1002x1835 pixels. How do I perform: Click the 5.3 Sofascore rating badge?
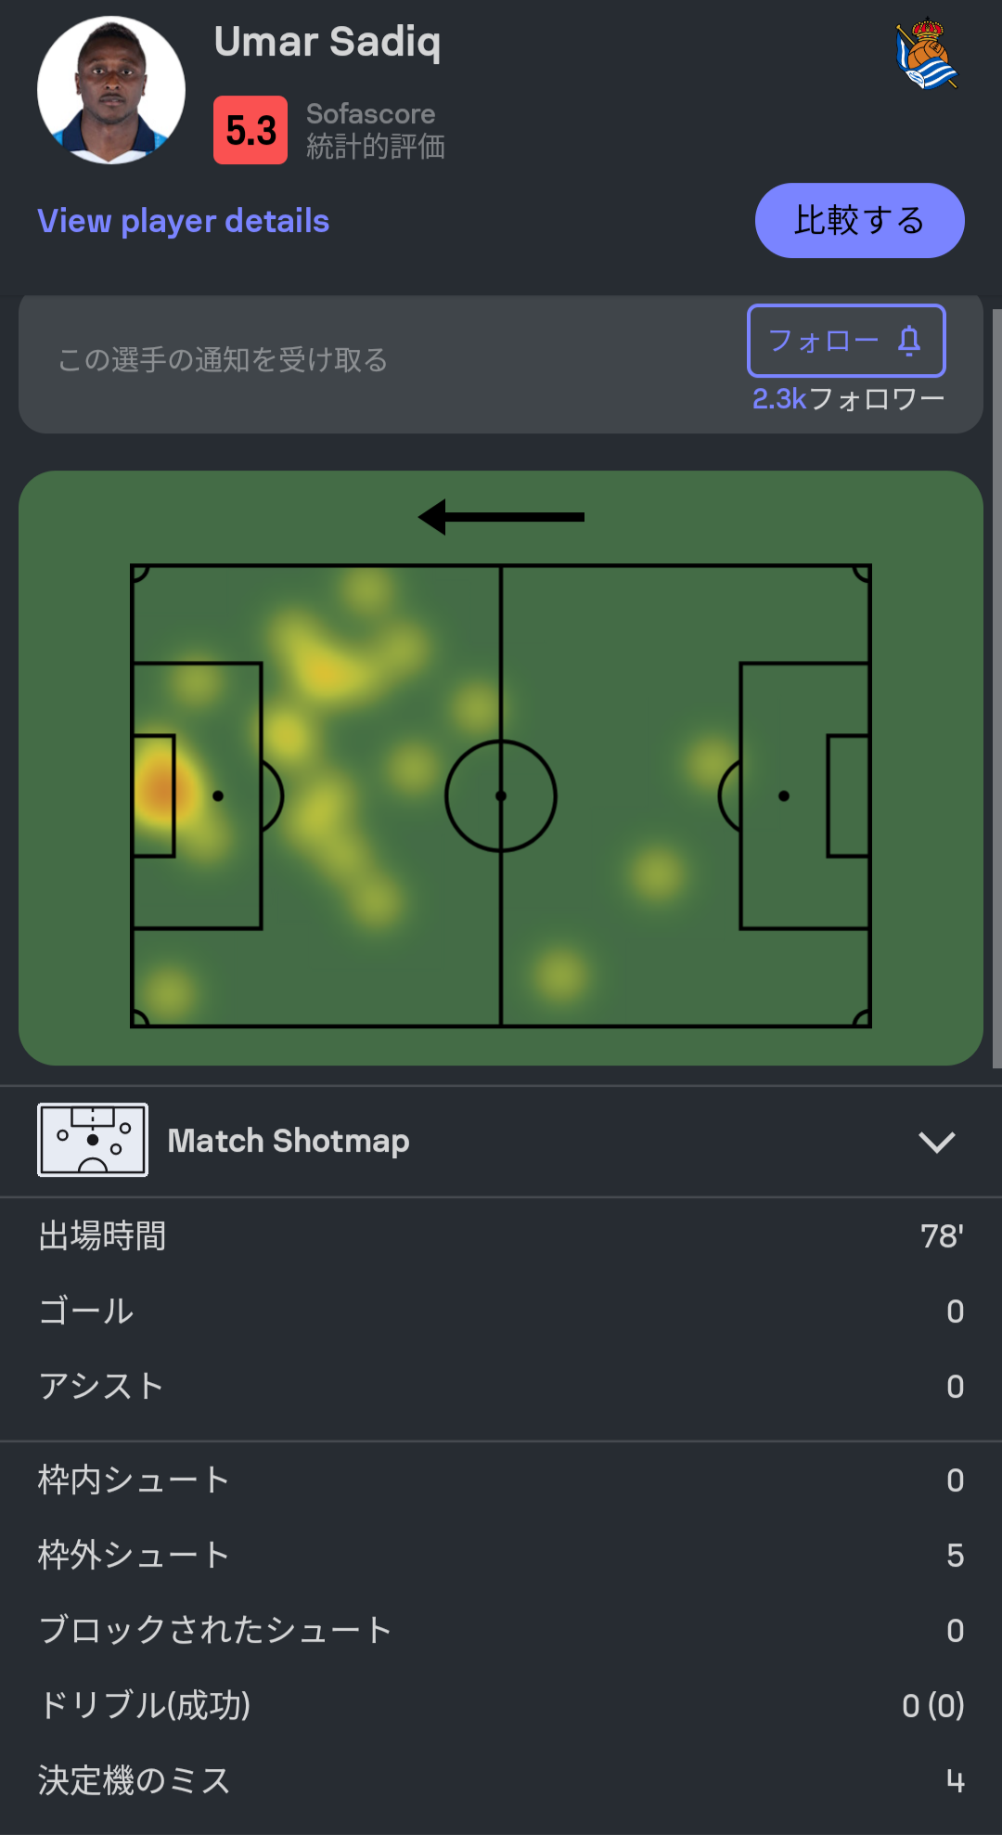(250, 131)
